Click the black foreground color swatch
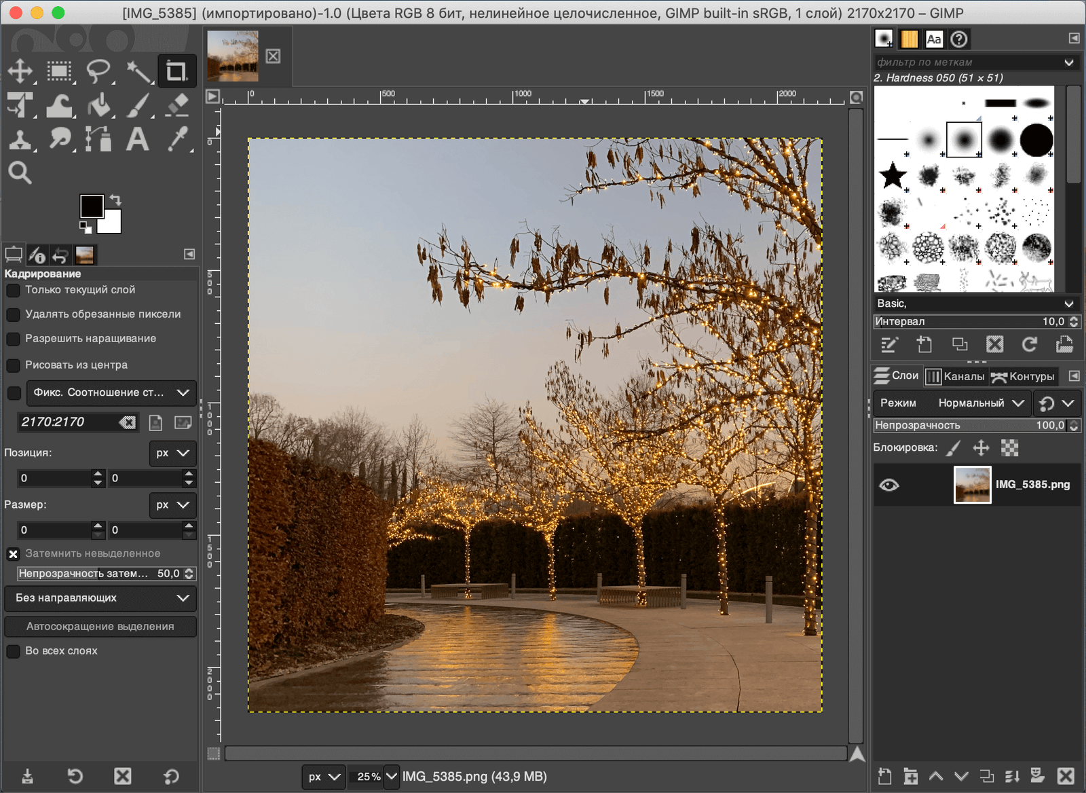 pos(91,206)
